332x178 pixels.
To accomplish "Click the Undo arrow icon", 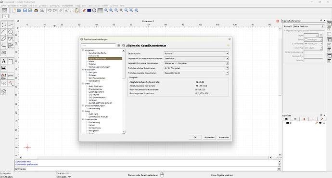I will tap(50, 11).
